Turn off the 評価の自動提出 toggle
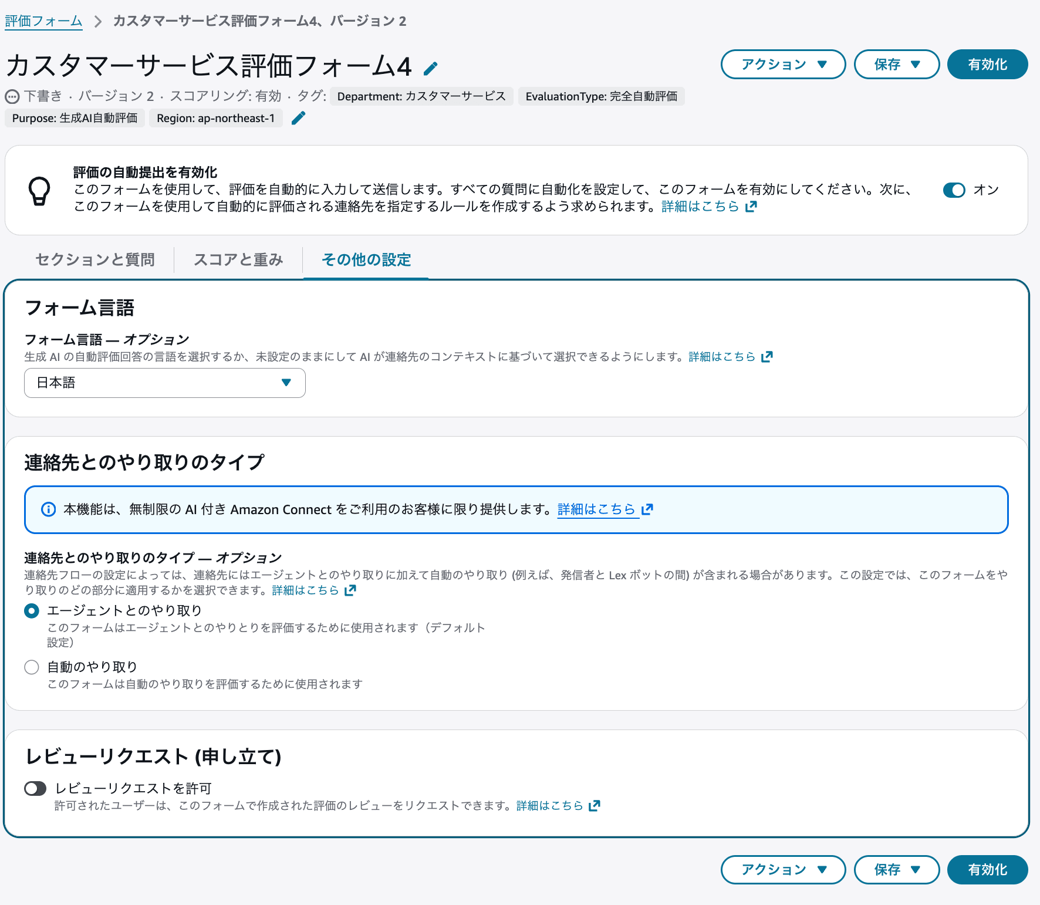The image size is (1040, 905). point(955,190)
